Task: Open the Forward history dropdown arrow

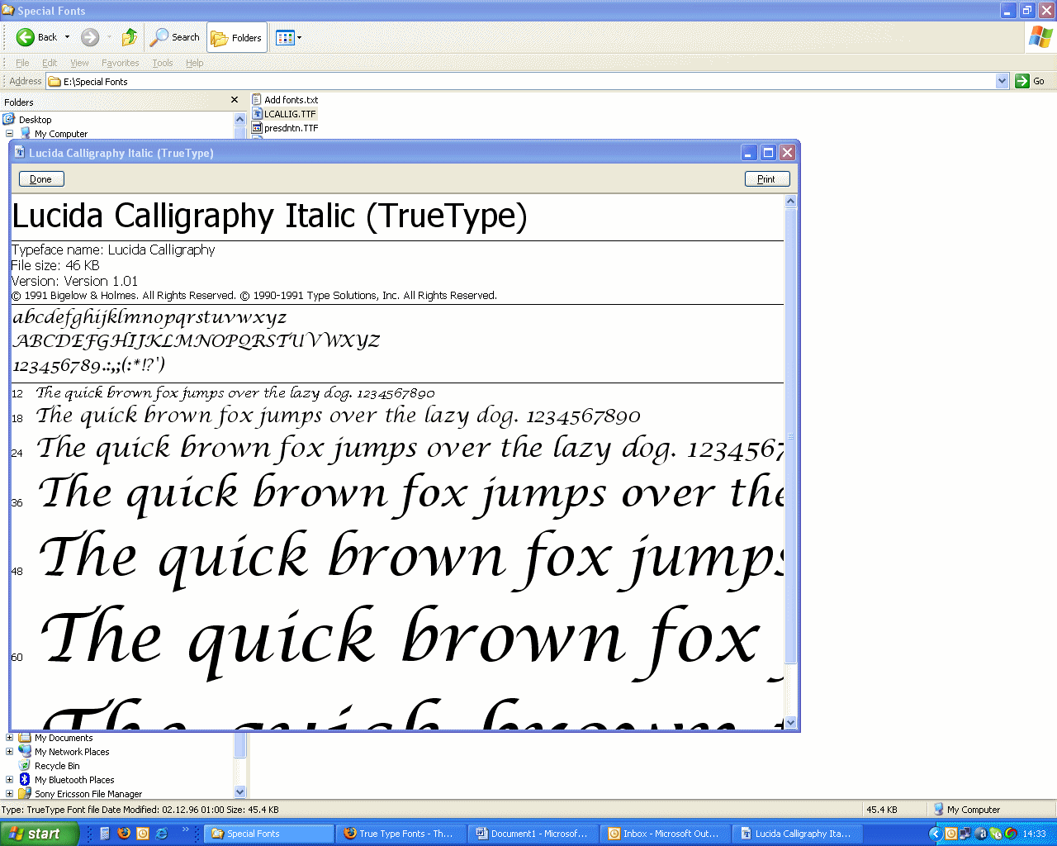Action: pos(109,37)
